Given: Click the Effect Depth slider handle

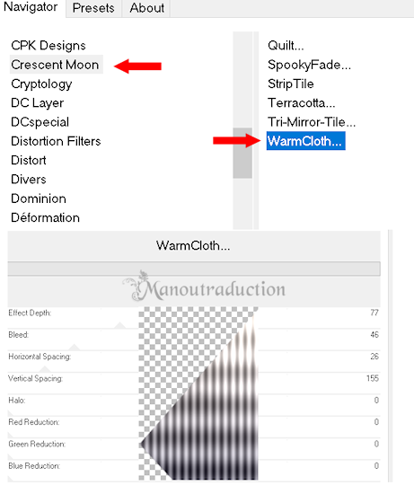Looking at the screenshot, I should (119, 325).
